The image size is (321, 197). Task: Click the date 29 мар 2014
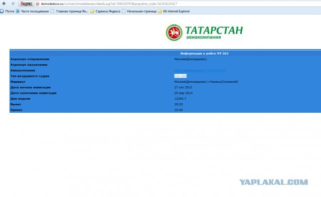point(183,93)
